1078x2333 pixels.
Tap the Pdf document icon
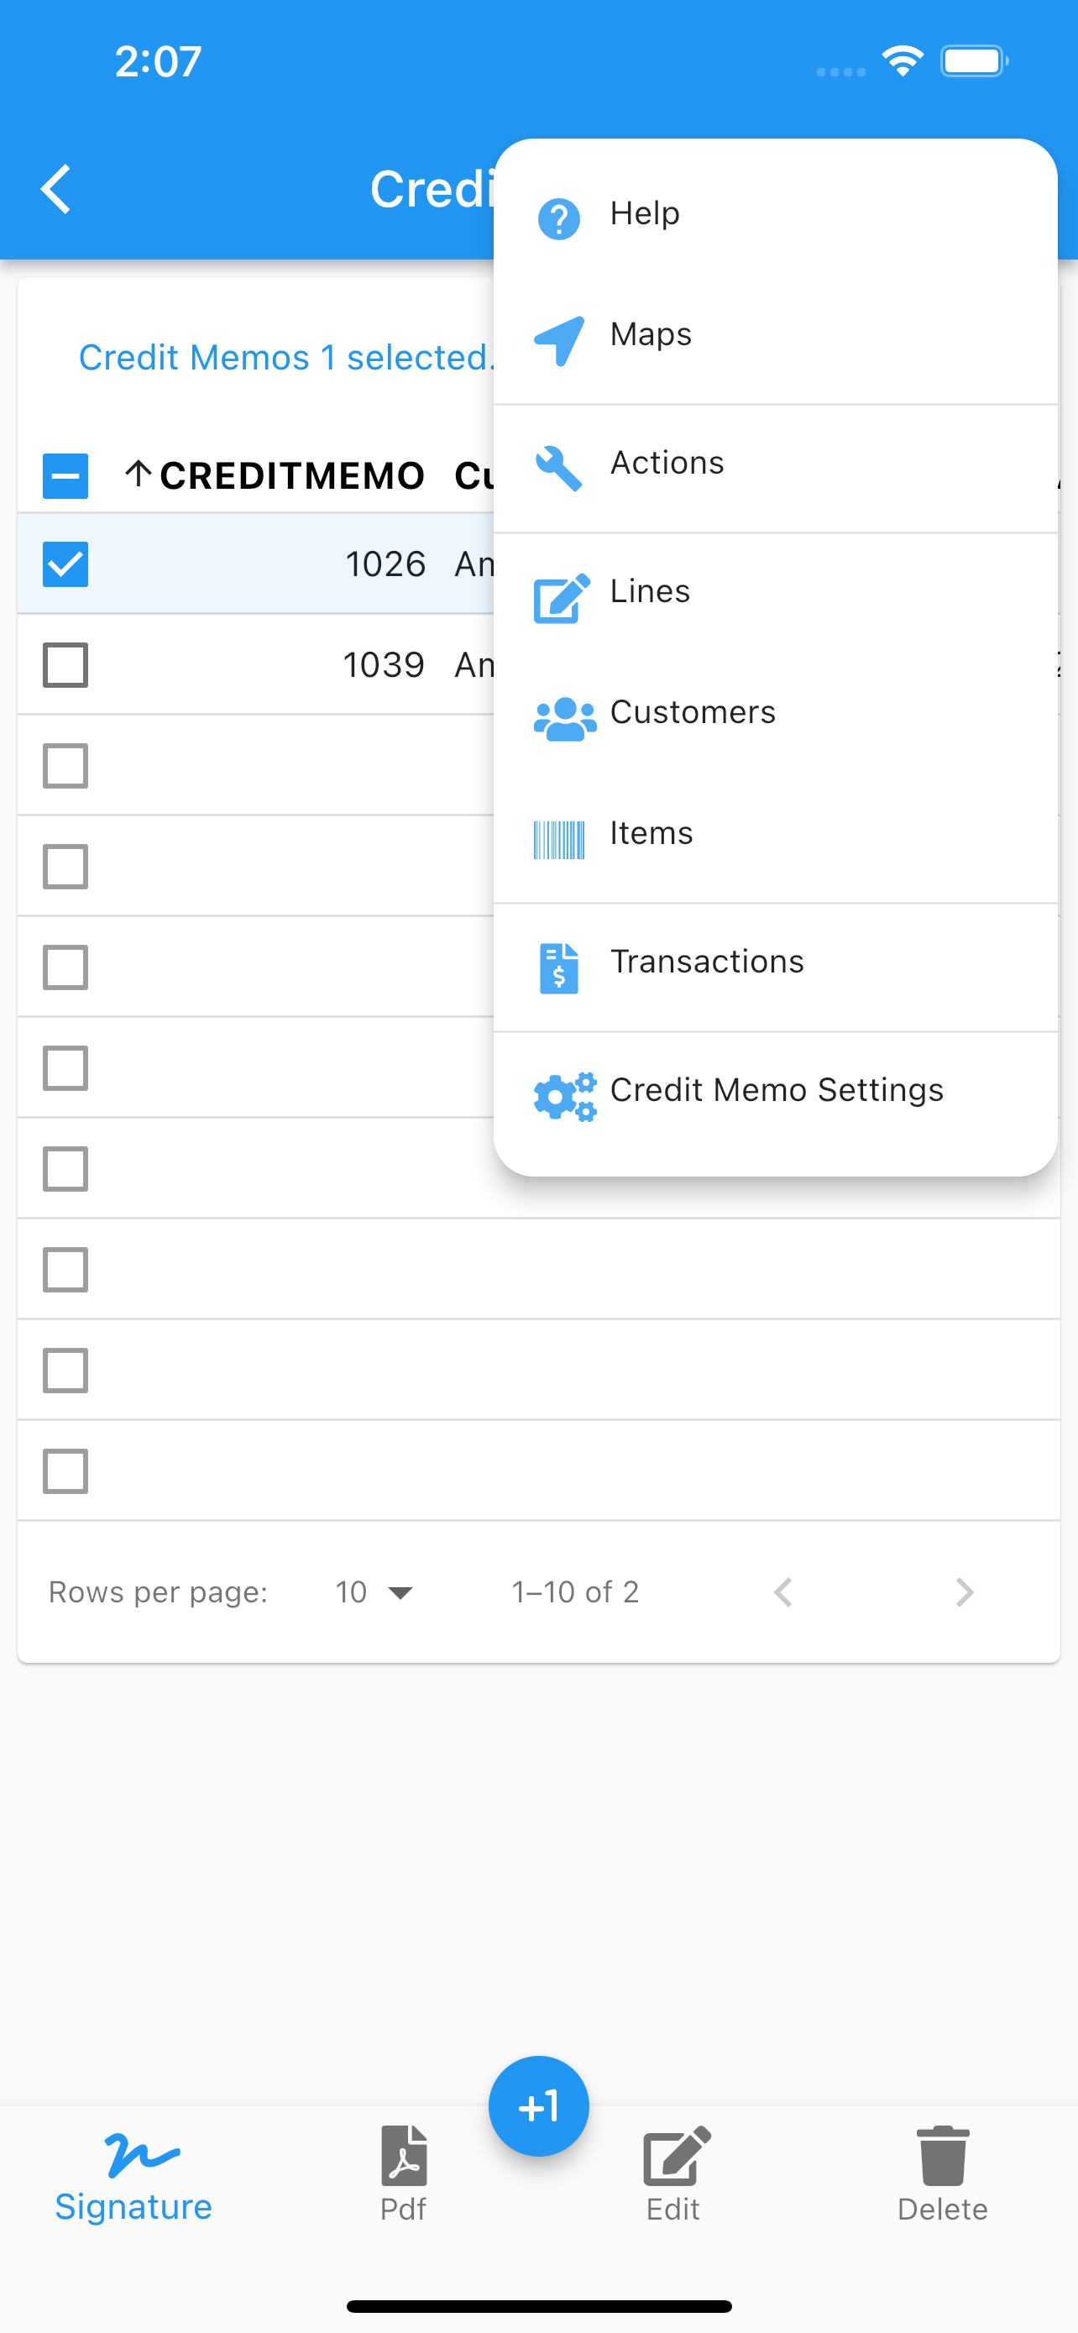coord(404,2155)
